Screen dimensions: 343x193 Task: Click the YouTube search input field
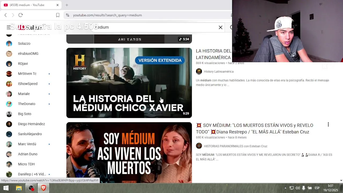[158, 27]
